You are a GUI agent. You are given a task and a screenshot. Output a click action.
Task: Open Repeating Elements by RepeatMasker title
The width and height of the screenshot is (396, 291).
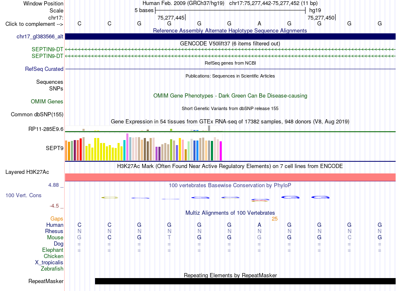click(x=230, y=275)
